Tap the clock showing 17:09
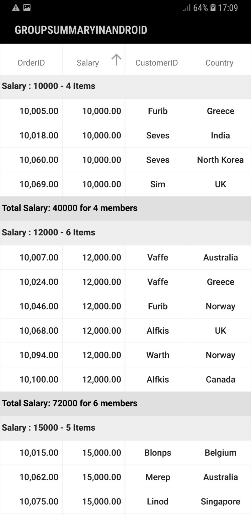This screenshot has width=251, height=516. 228,8
